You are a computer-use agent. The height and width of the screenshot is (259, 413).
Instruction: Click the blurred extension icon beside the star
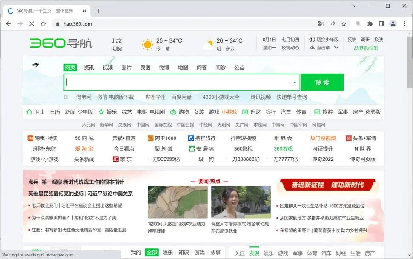358,24
